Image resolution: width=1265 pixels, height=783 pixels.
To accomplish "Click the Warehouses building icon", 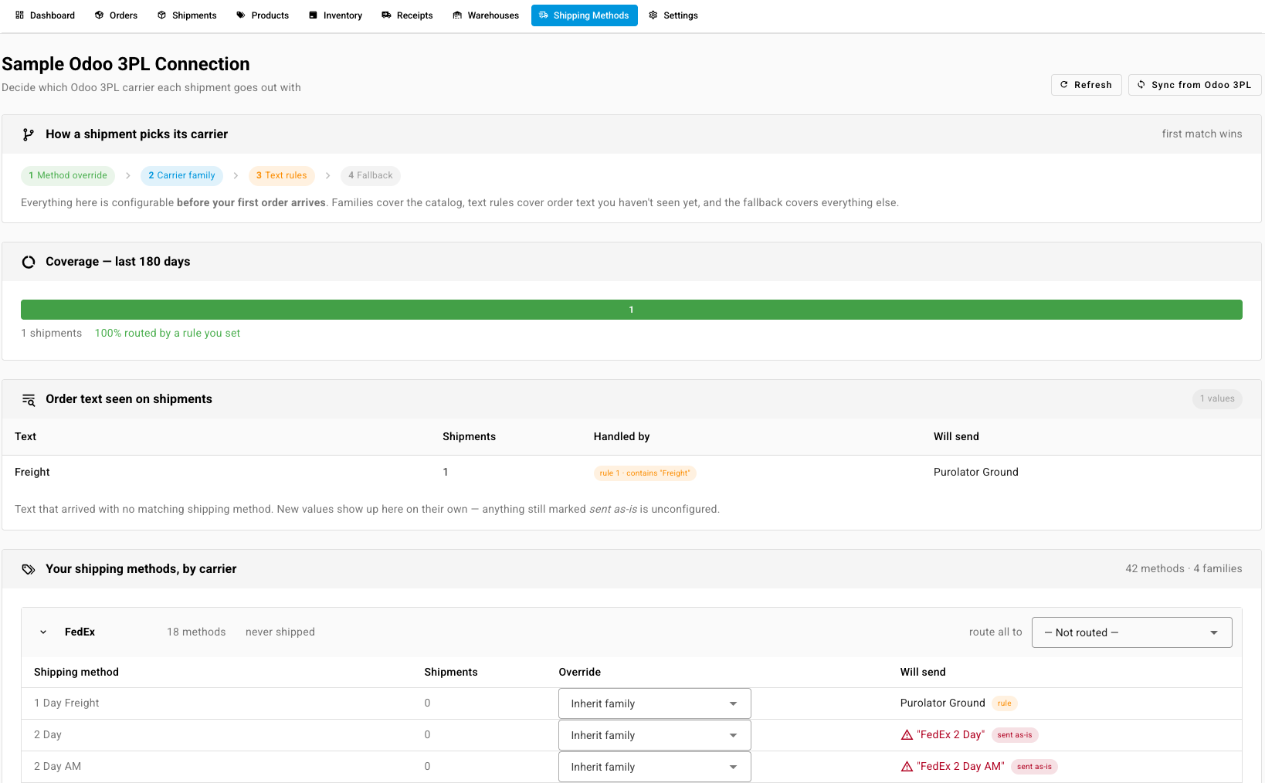I will [x=457, y=15].
